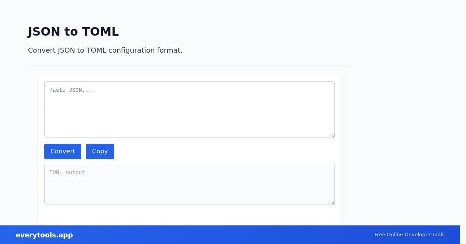Select the TOML output text area
The width and height of the screenshot is (466, 244).
(190, 184)
